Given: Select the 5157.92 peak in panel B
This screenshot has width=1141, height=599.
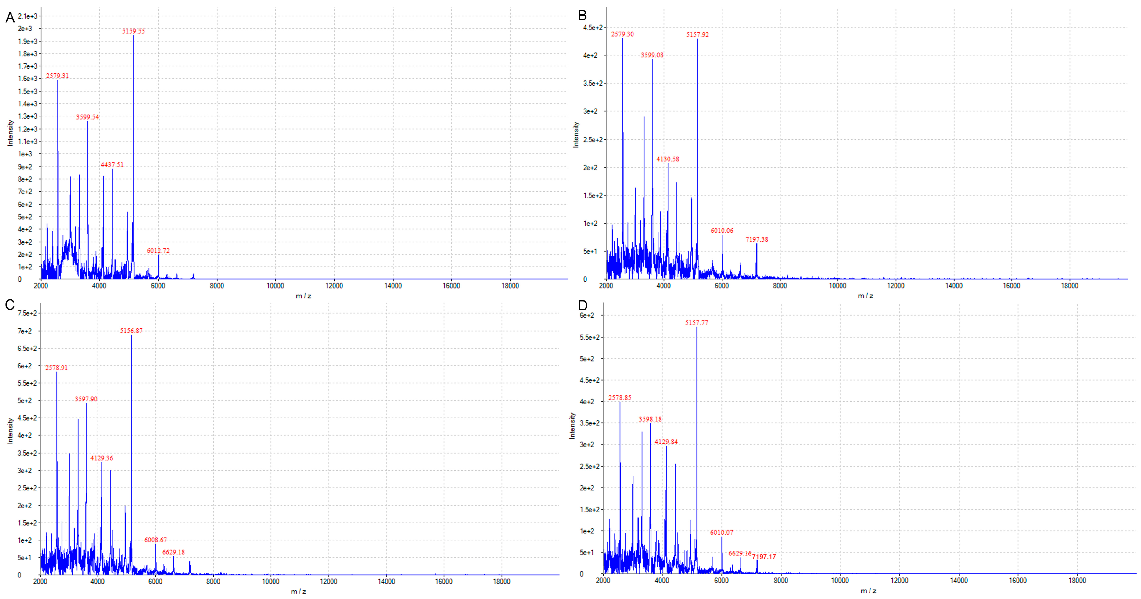Looking at the screenshot, I should (x=698, y=35).
